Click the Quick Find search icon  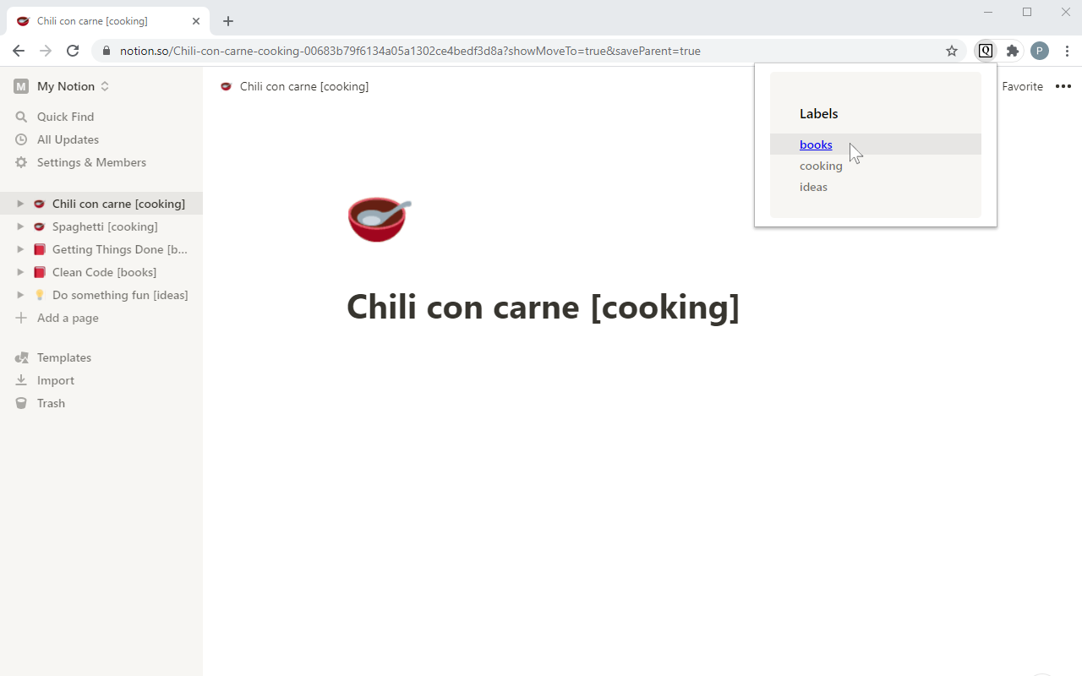tap(21, 117)
